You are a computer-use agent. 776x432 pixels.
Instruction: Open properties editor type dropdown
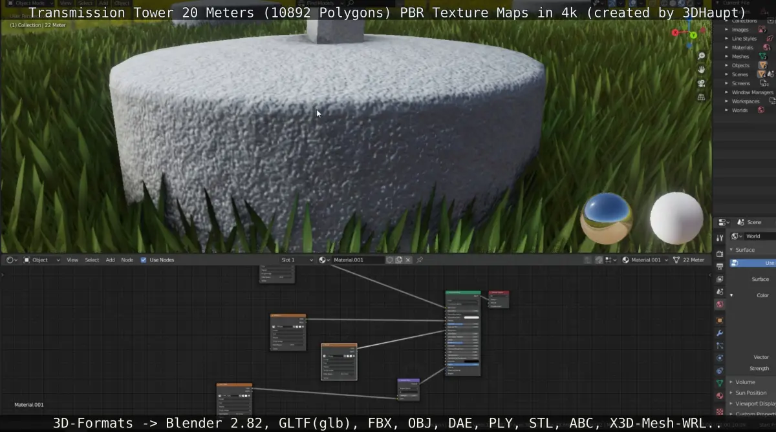point(724,221)
